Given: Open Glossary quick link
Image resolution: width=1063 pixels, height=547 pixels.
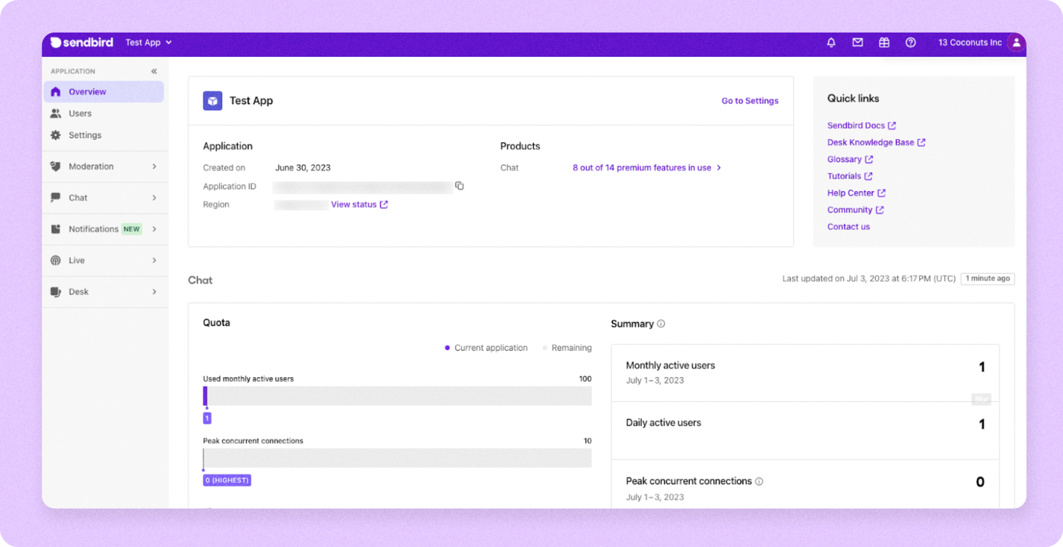Looking at the screenshot, I should [850, 159].
